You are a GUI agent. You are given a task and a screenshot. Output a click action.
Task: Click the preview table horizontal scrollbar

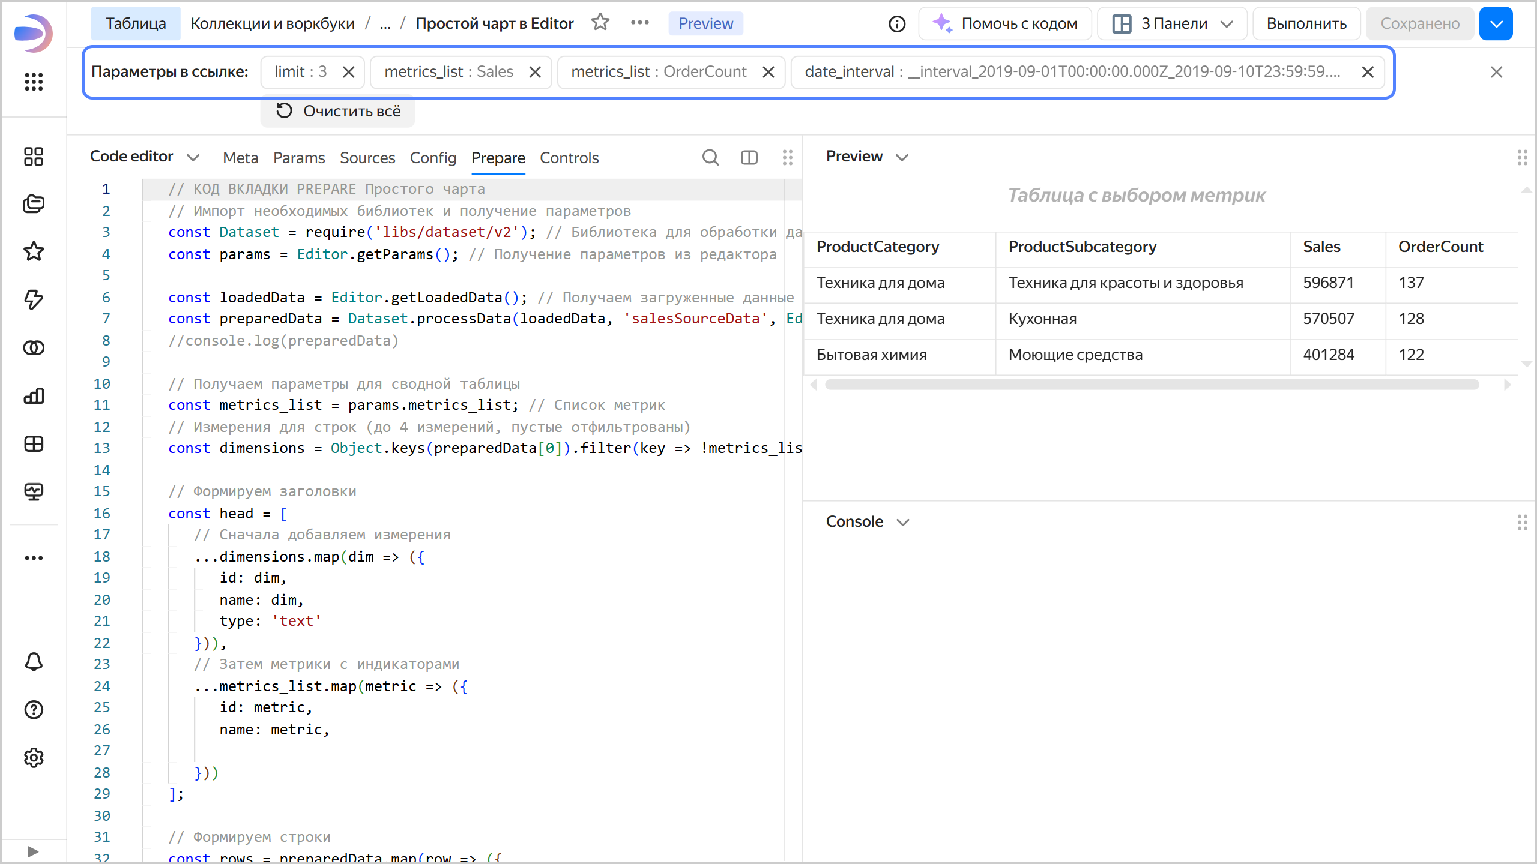click(x=1152, y=385)
